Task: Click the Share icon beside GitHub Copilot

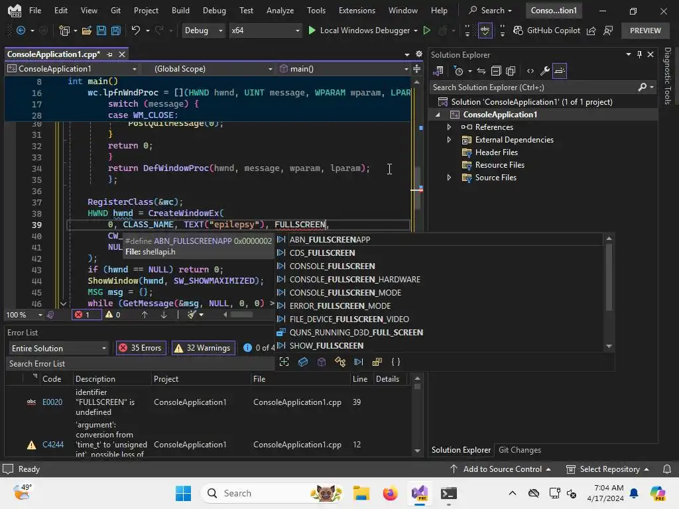Action: (591, 30)
